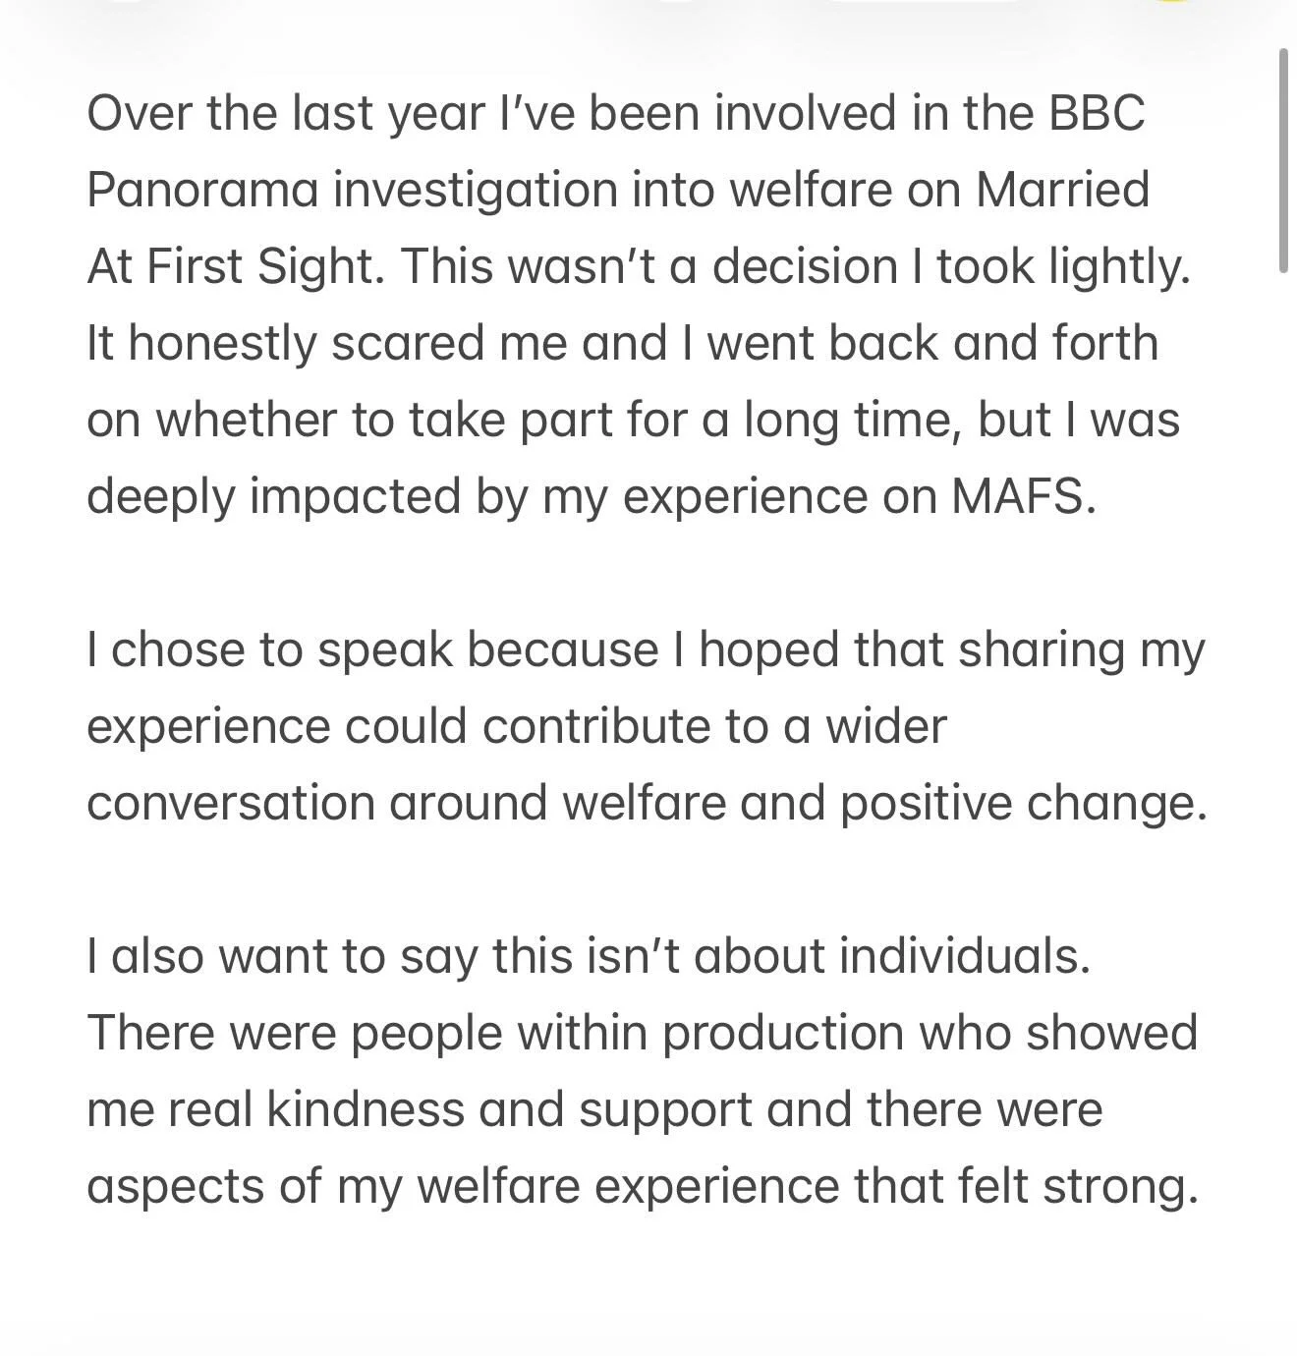Screen dimensions: 1297x1356
Task: Click the words "positive change"
Action: click(1018, 804)
